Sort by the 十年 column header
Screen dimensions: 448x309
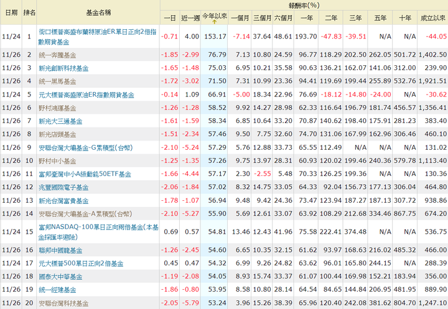(405, 18)
